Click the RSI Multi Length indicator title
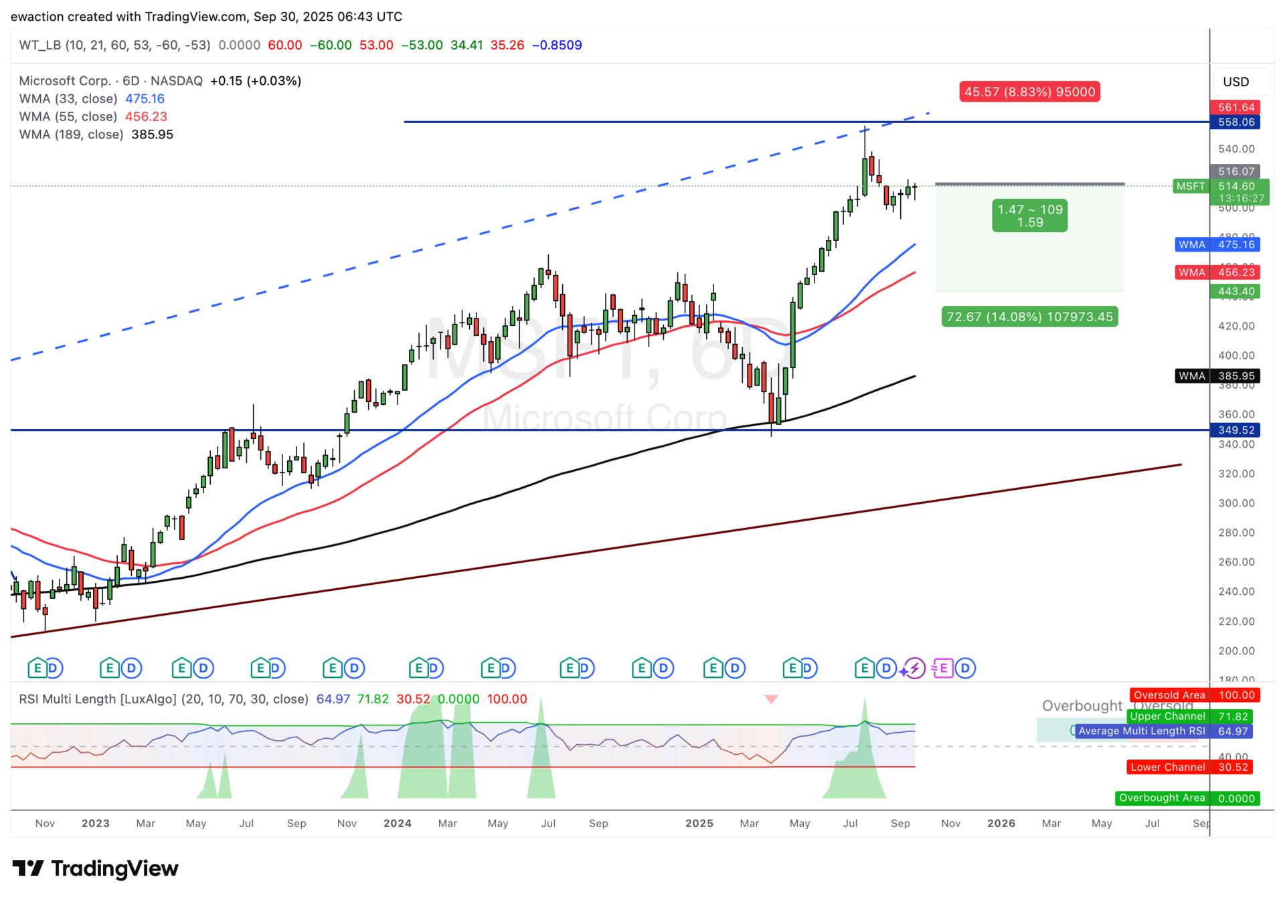 click(163, 699)
